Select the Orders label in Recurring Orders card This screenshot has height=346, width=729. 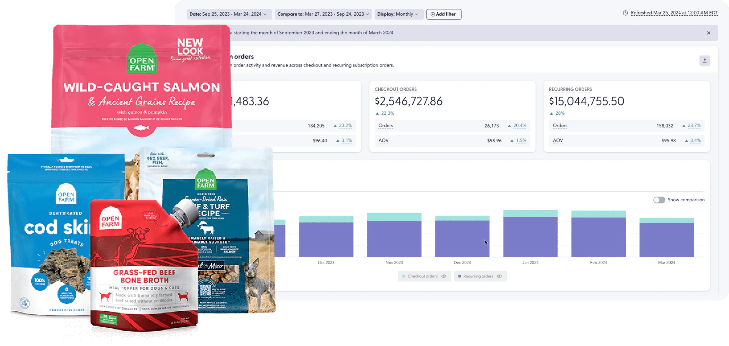pyautogui.click(x=560, y=125)
